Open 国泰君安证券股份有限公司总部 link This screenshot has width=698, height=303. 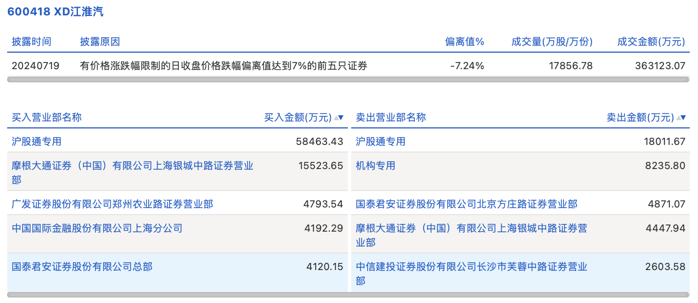point(82,267)
